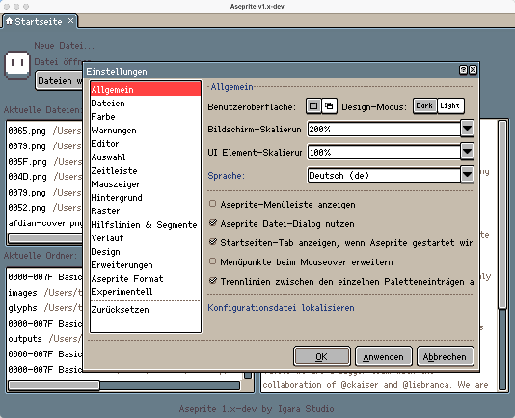515x418 pixels.
Task: Open recent folder images
Action: pyautogui.click(x=45, y=292)
